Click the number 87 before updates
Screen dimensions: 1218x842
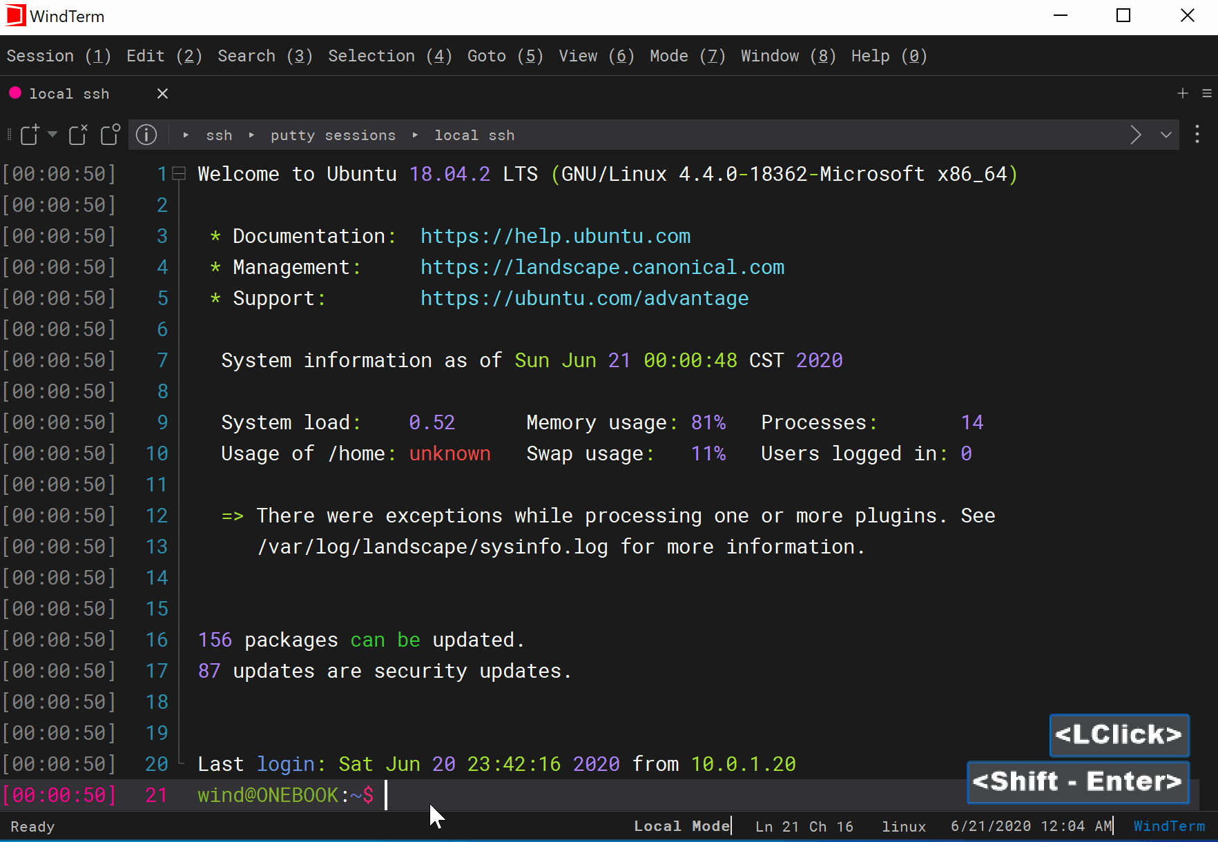pyautogui.click(x=209, y=671)
